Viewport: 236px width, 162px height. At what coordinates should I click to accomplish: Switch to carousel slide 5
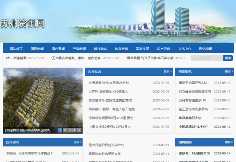(x=79, y=130)
